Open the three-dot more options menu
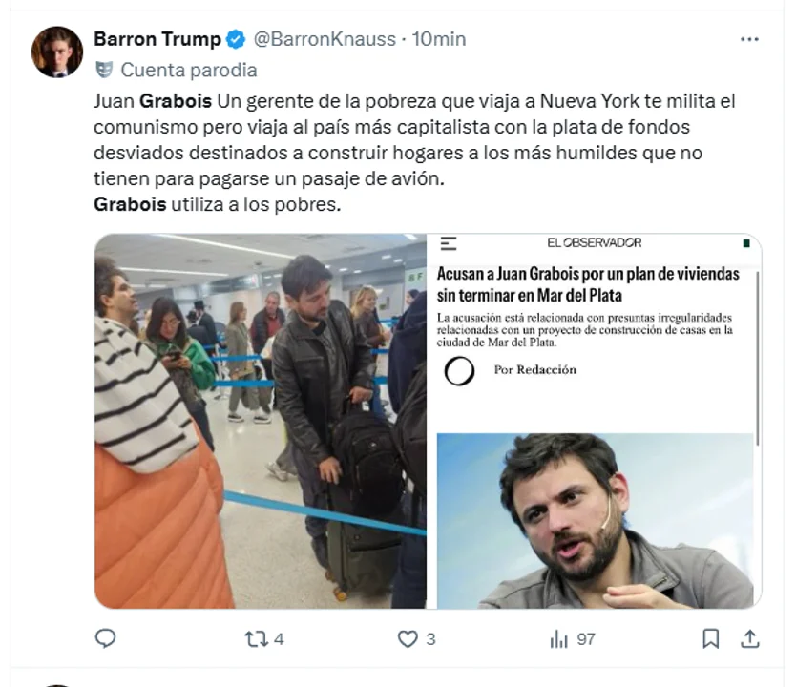Image resolution: width=796 pixels, height=687 pixels. pyautogui.click(x=749, y=39)
